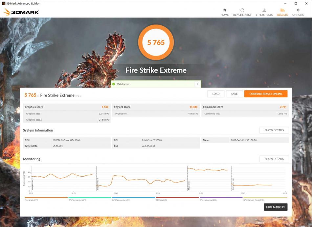Image resolution: width=312 pixels, height=227 pixels.
Task: Click the 5 765 score circle
Action: pos(156,42)
